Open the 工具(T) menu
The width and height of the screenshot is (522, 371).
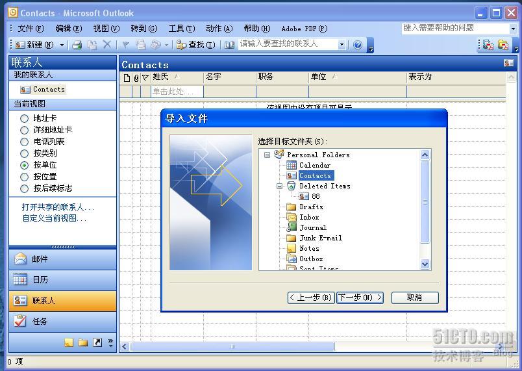coord(181,29)
